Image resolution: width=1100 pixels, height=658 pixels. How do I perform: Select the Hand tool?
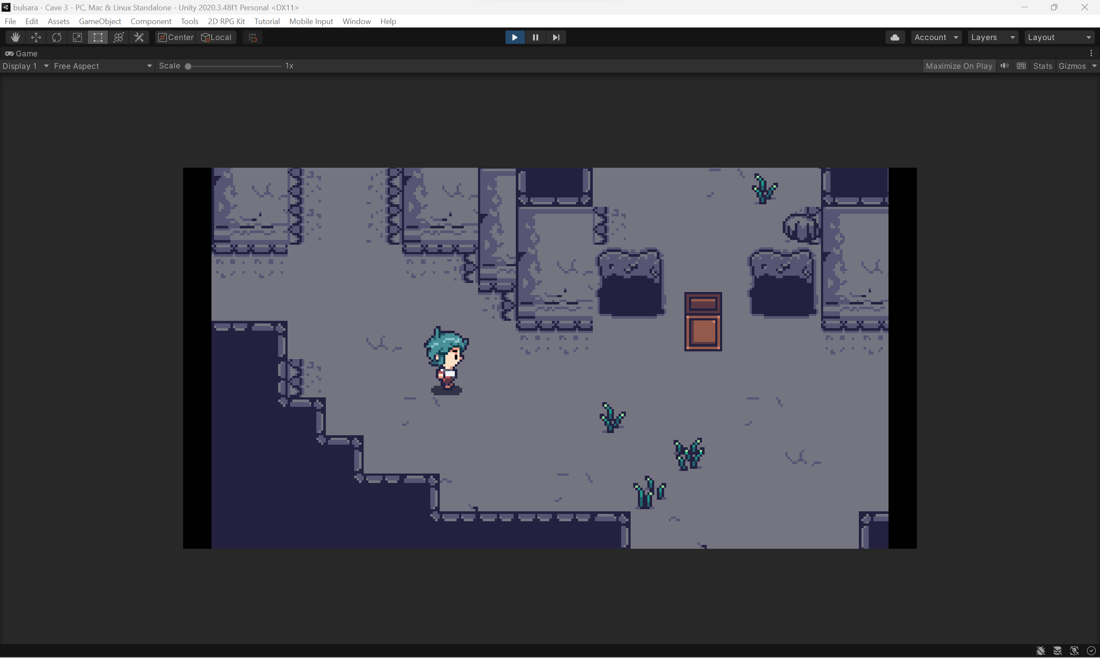click(15, 37)
